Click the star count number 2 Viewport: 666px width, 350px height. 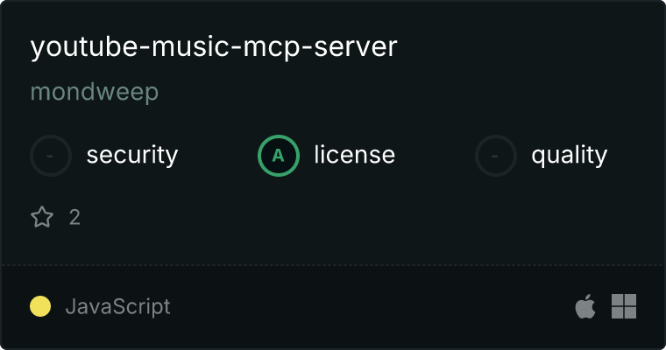pyautogui.click(x=74, y=218)
